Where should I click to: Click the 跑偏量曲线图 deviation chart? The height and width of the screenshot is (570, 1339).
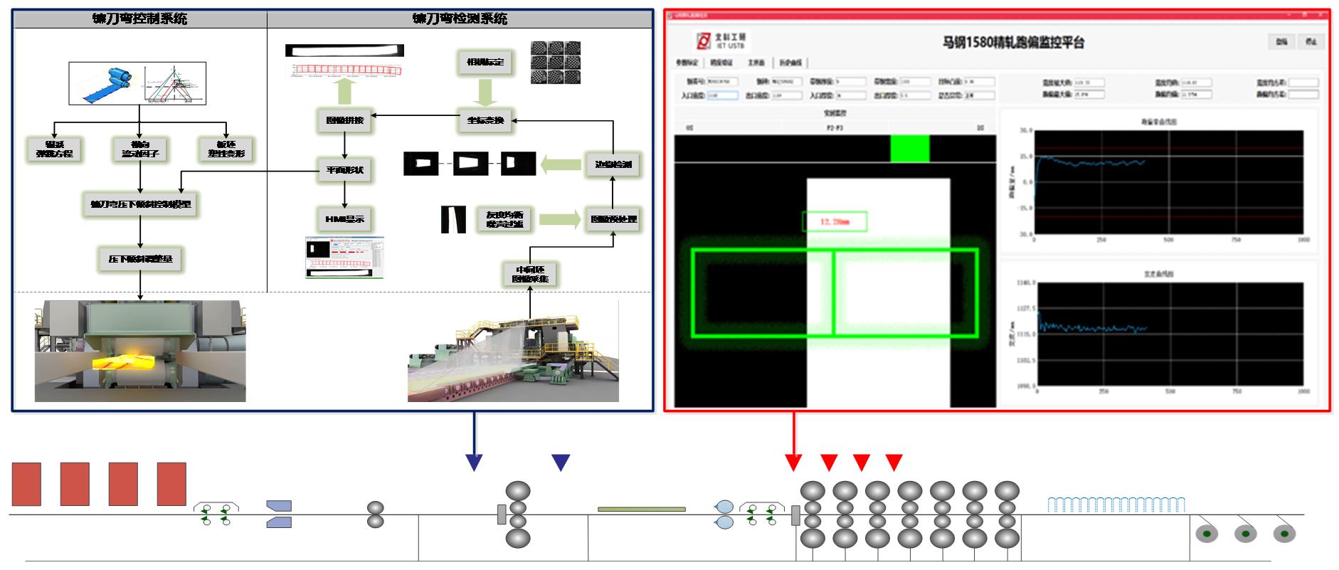point(1168,182)
